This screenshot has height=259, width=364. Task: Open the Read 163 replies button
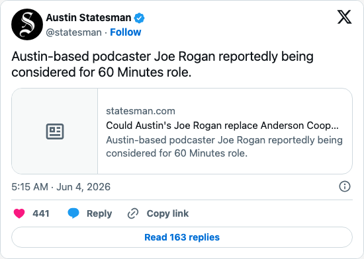pyautogui.click(x=182, y=237)
